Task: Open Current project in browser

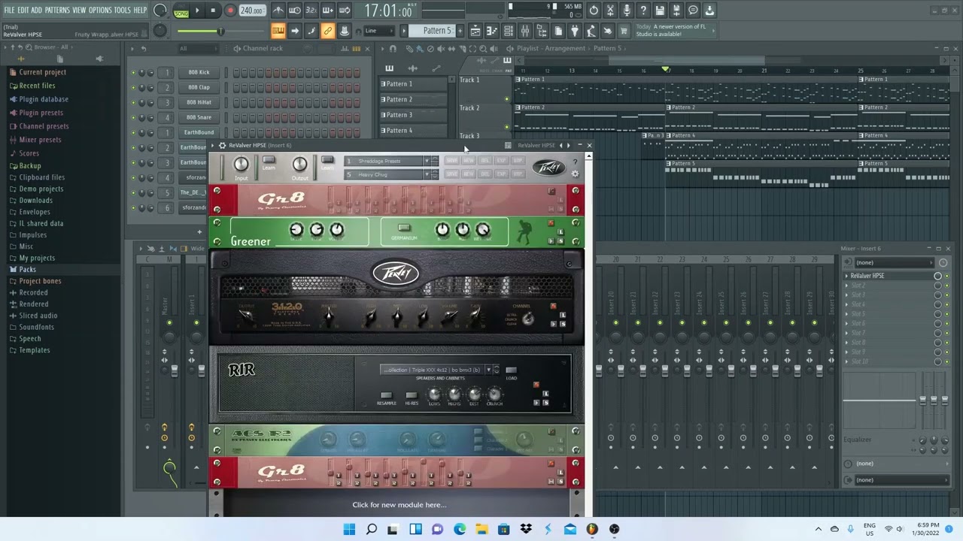Action: tap(42, 72)
